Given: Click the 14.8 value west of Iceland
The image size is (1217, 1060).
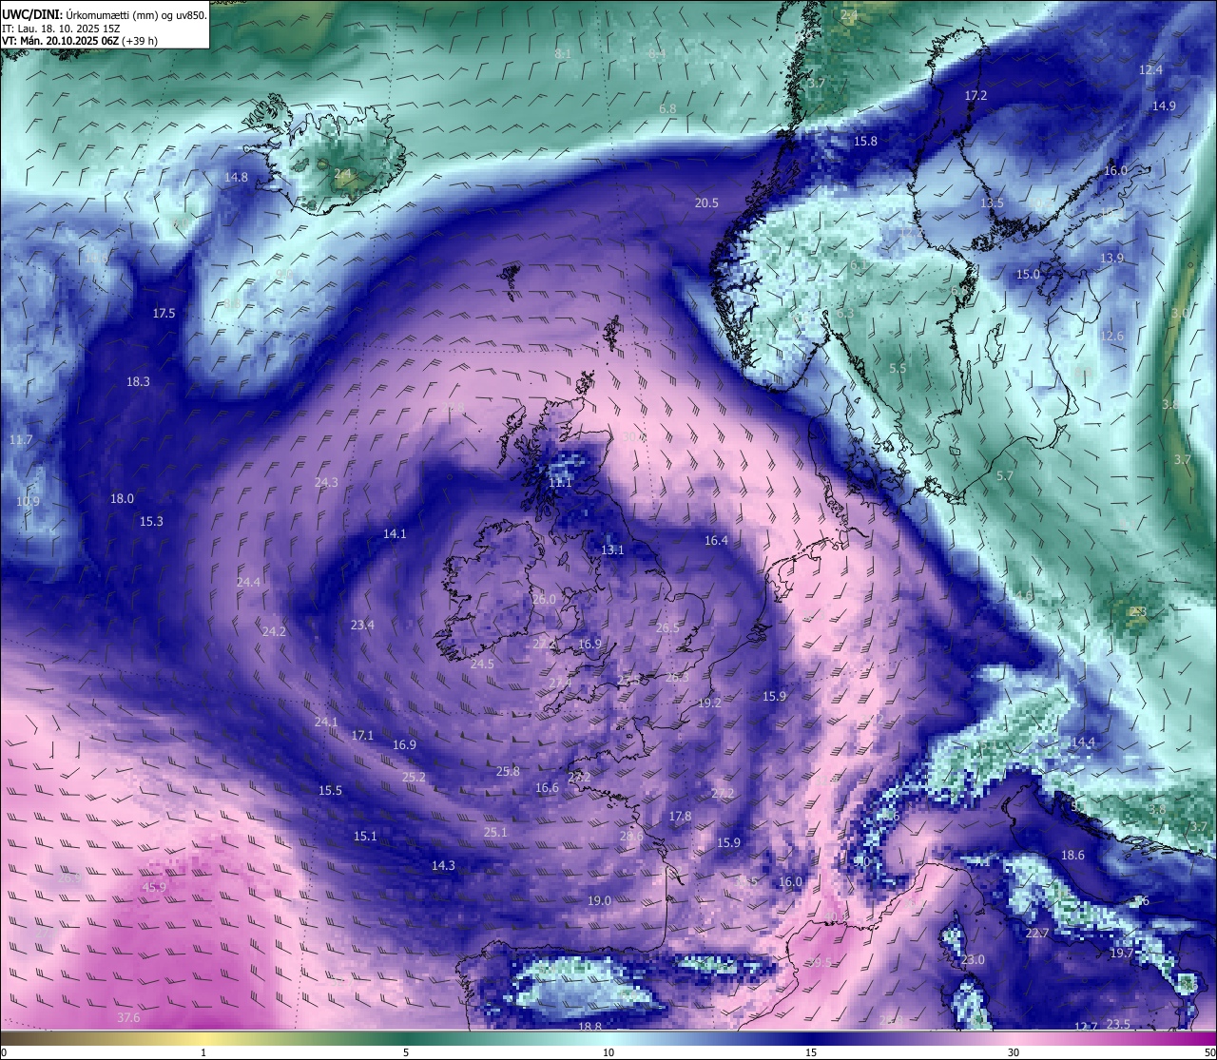Looking at the screenshot, I should click(236, 177).
